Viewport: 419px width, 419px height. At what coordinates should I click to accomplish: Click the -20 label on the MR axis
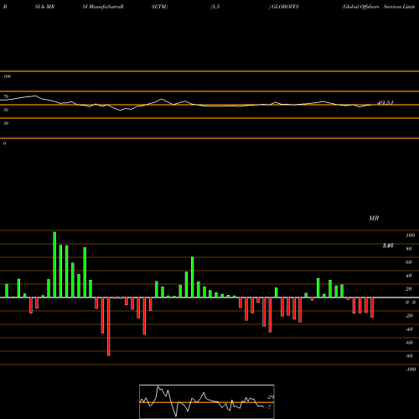tap(409, 316)
